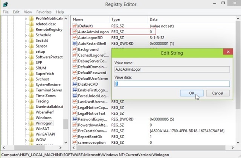Click the PowerdownAfte... value icon
Screen dimensions: 241x158
[x=75, y=125]
